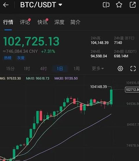Select the 行情 market tab
This screenshot has height=161, width=139.
[x=8, y=22]
